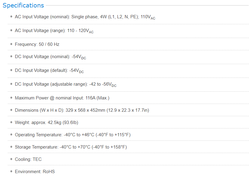Click the bullet beside Maximum Power row

[11, 98]
